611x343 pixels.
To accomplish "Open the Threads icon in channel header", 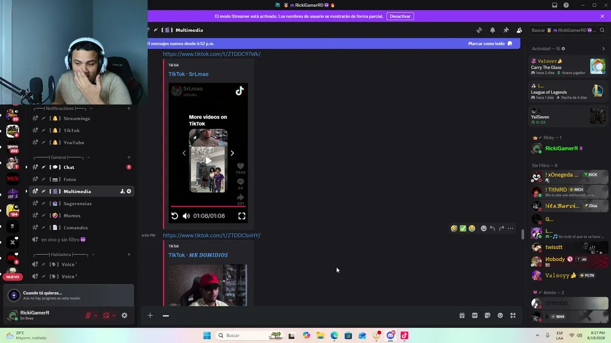I will 479,30.
